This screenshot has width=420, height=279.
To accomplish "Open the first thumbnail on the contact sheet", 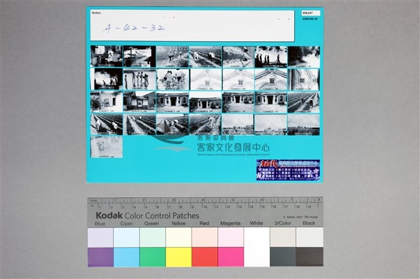I will tap(106, 56).
